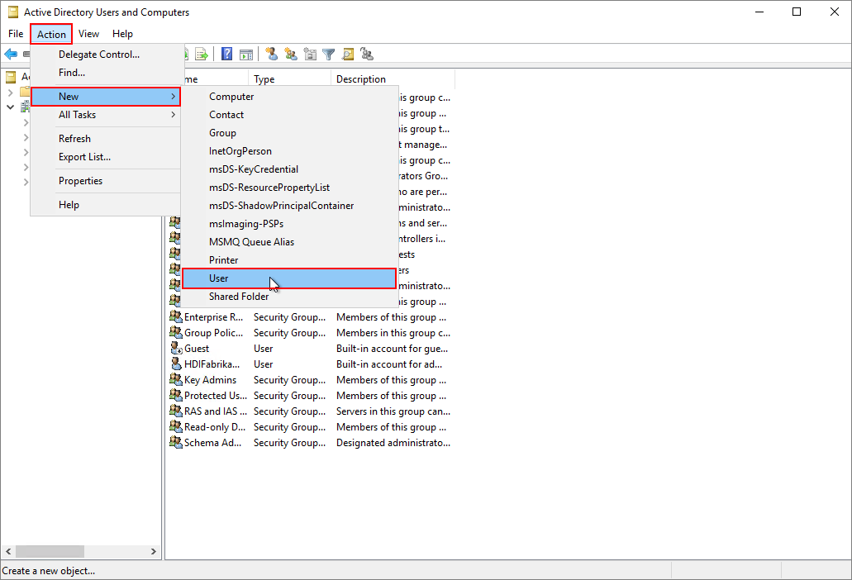The image size is (852, 580).
Task: Choose Delegate Control... from the Action menu
Action: pyautogui.click(x=106, y=55)
